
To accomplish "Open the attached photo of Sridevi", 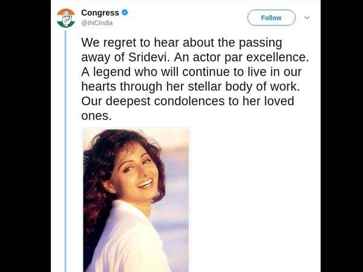I will tap(136, 199).
